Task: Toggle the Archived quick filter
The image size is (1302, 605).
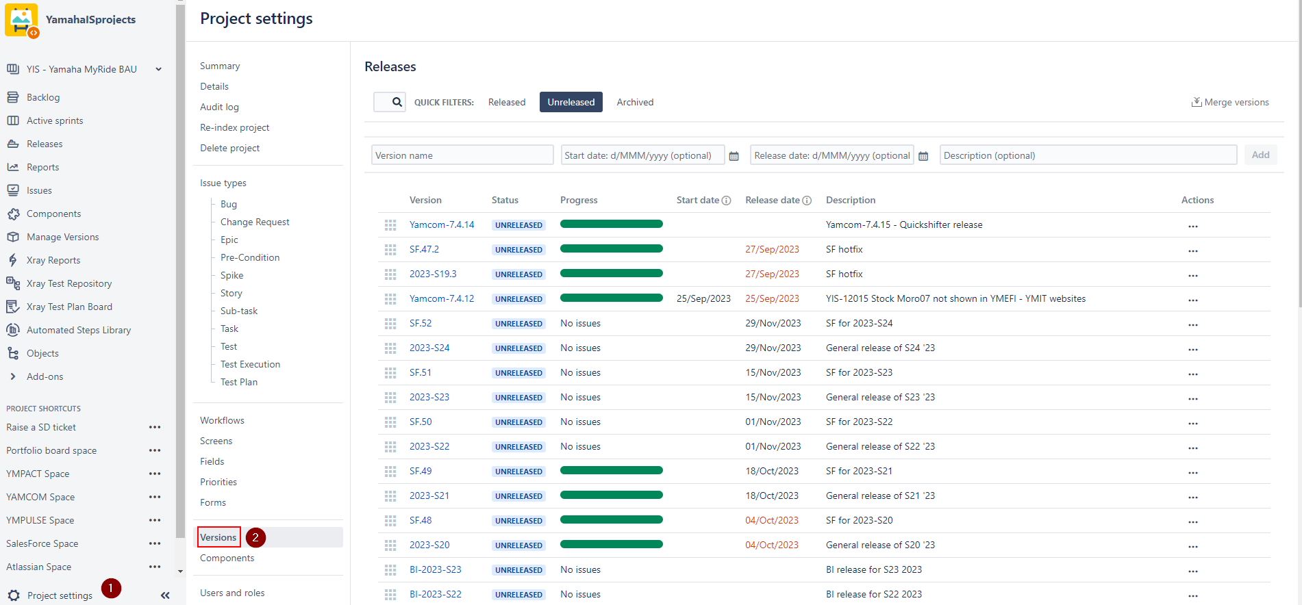Action: coord(635,102)
